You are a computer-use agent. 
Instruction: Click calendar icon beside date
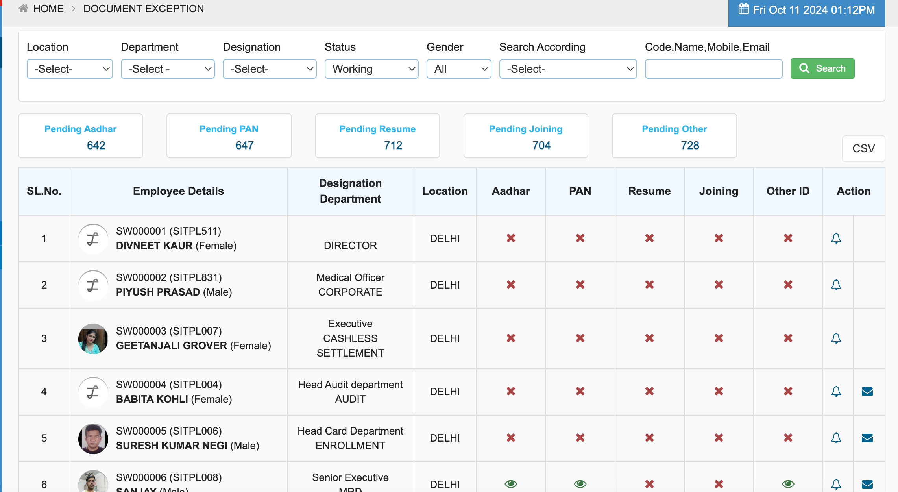pyautogui.click(x=743, y=9)
